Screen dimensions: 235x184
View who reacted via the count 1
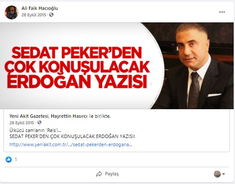(16, 159)
